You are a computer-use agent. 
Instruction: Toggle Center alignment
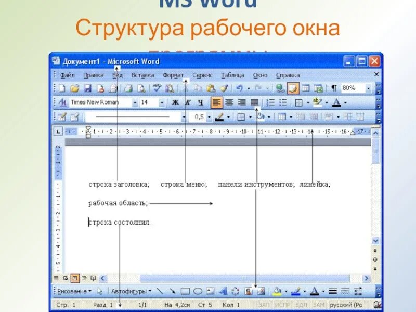point(229,102)
